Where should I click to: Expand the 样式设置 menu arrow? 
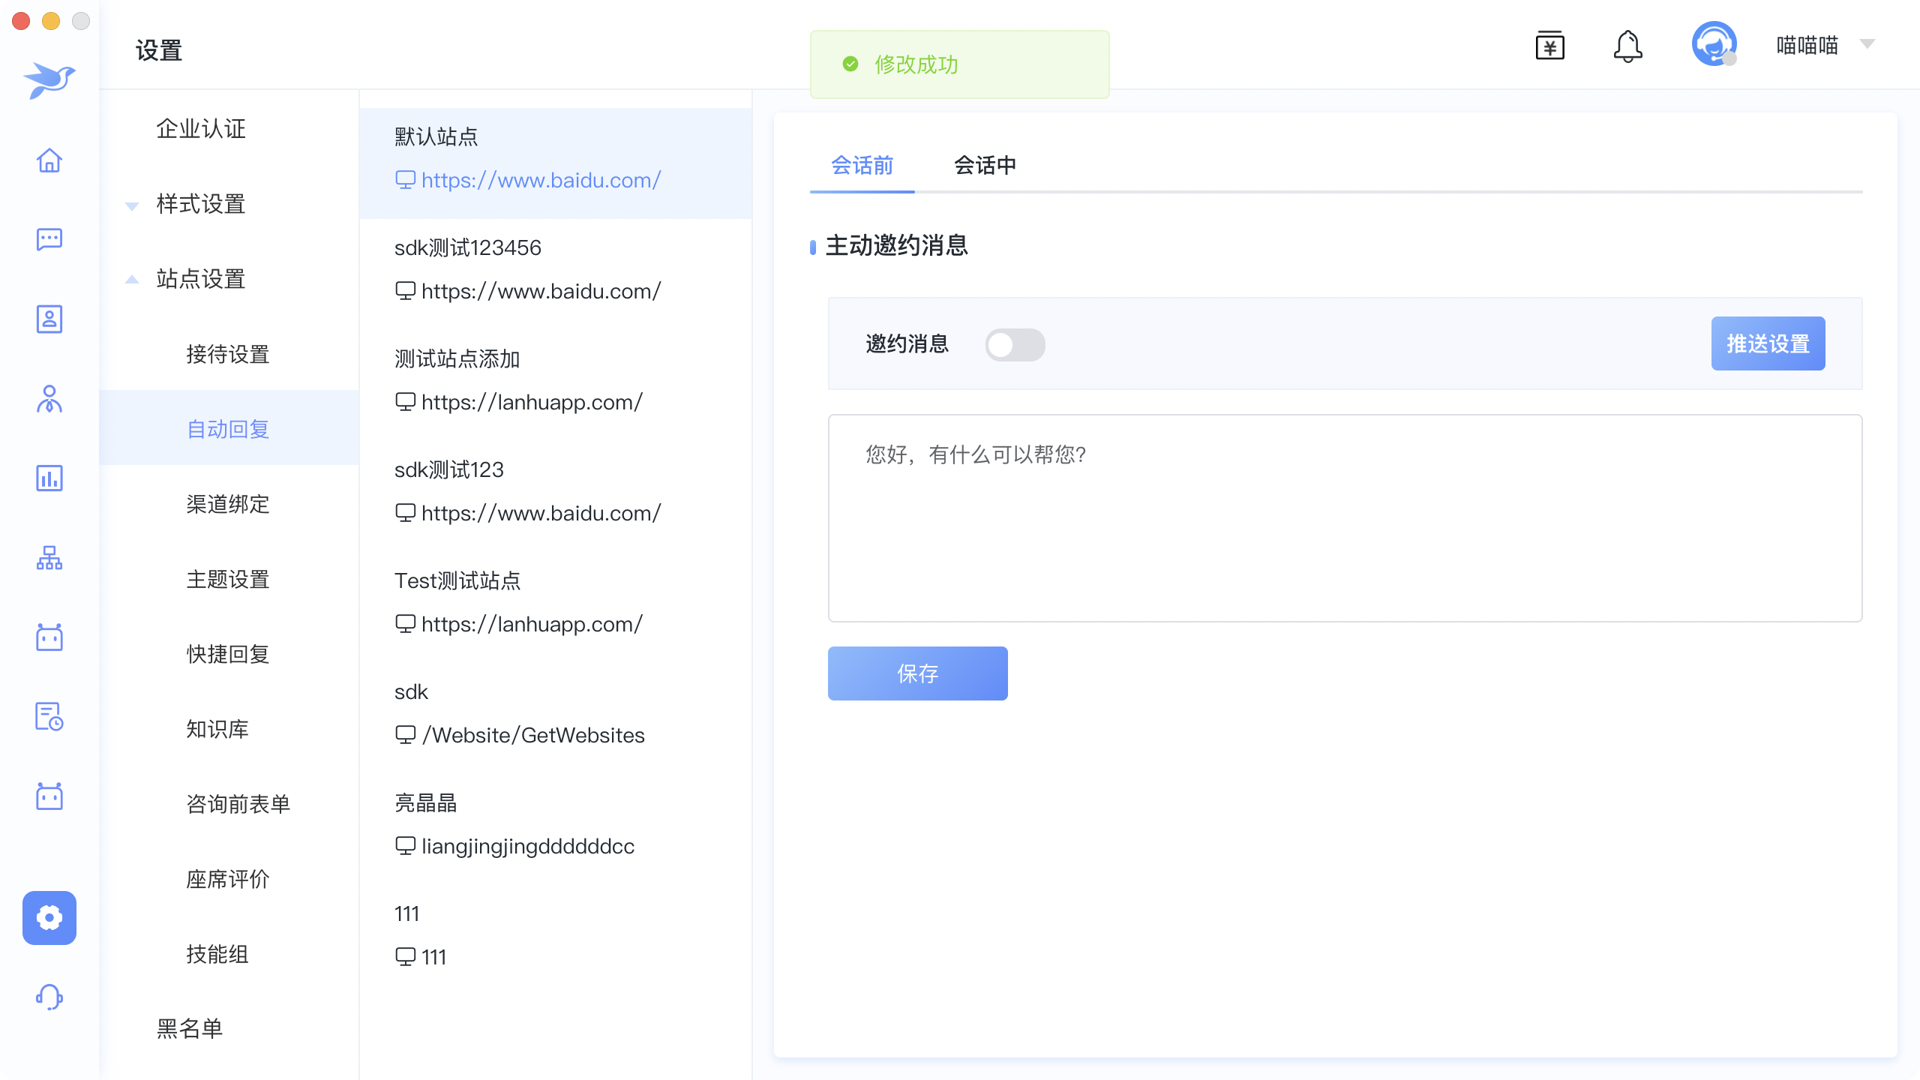132,205
